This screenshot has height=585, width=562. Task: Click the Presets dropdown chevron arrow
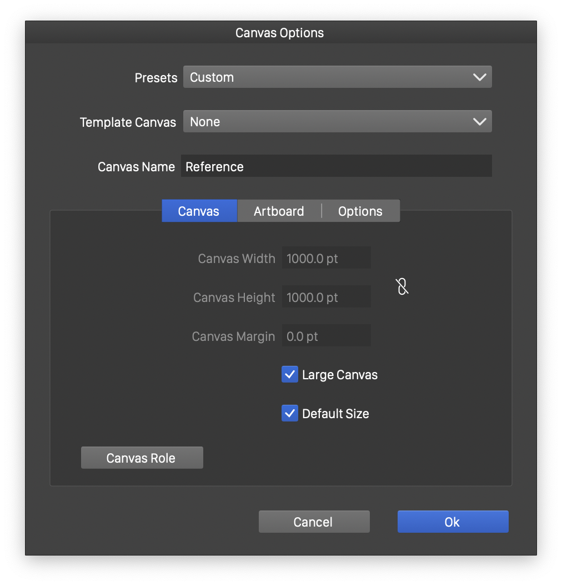tap(479, 77)
